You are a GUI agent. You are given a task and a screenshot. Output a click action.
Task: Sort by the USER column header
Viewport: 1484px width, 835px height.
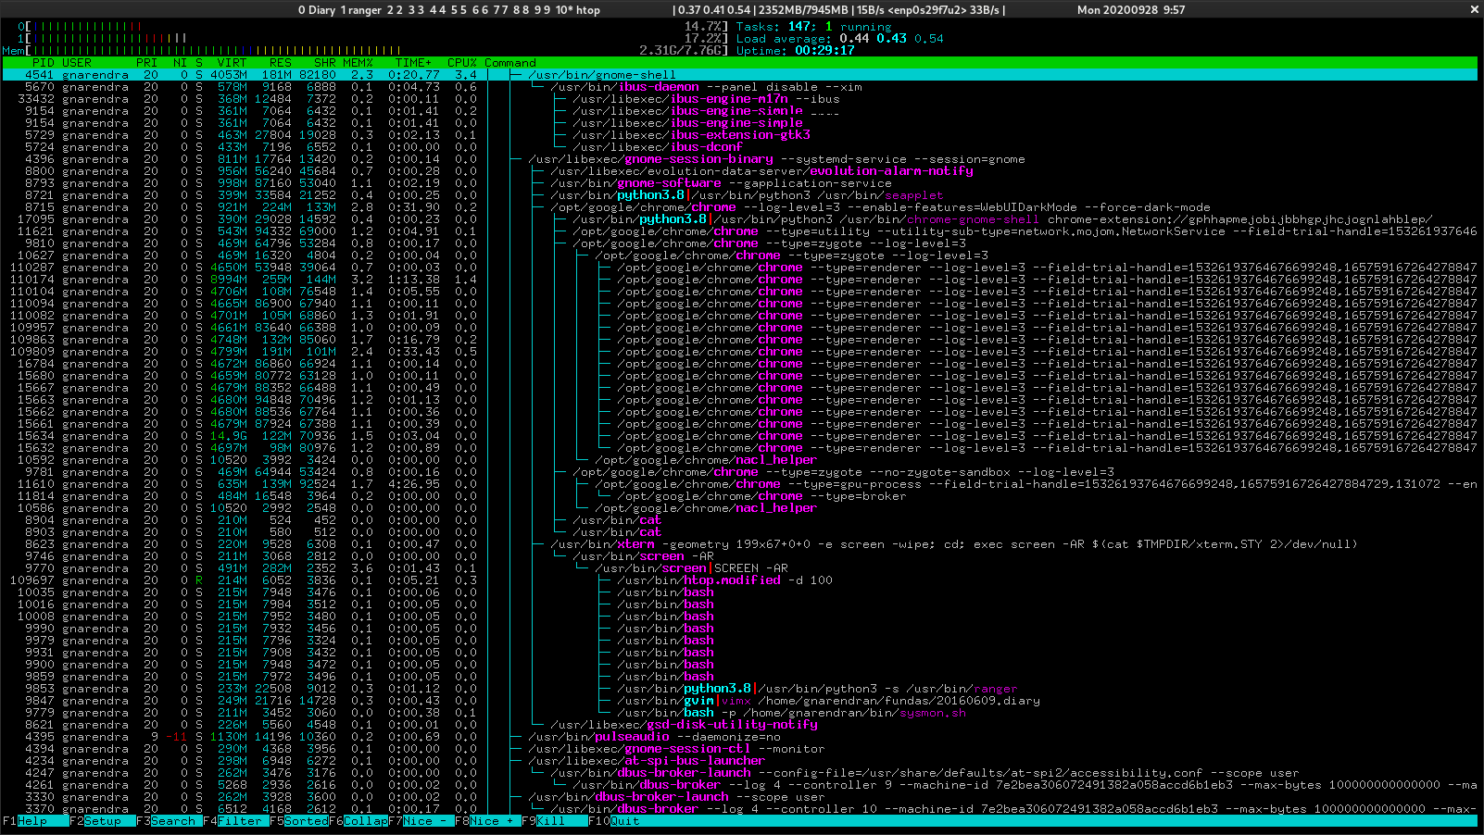point(77,63)
